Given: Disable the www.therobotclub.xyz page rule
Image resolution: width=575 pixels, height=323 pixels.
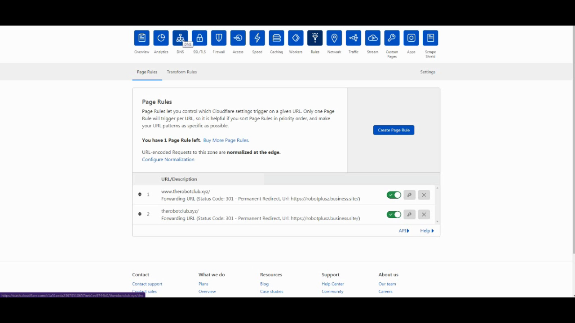Looking at the screenshot, I should 394,195.
